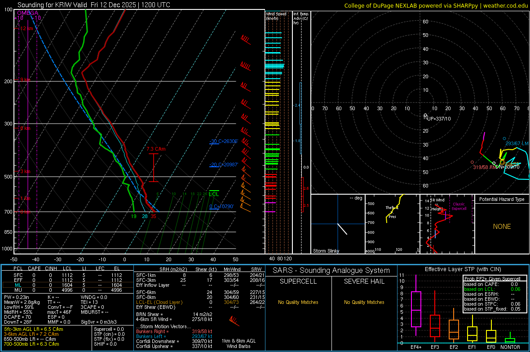Select the green 'based on LCL: 0.06' line
The image size is (530, 352).
click(492, 289)
